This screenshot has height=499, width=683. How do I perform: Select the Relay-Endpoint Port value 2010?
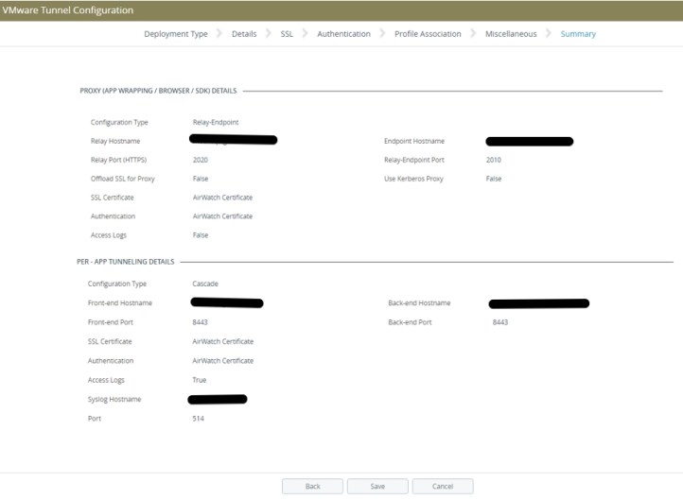[493, 160]
